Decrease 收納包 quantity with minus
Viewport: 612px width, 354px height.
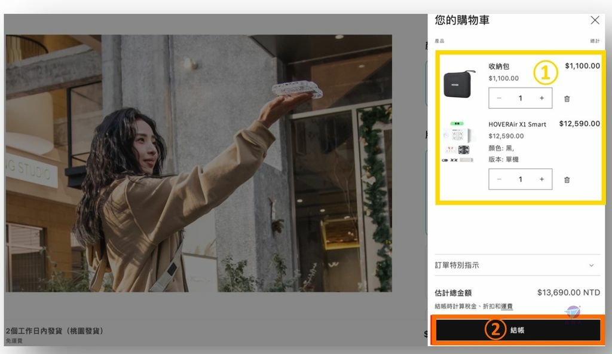pyautogui.click(x=499, y=98)
